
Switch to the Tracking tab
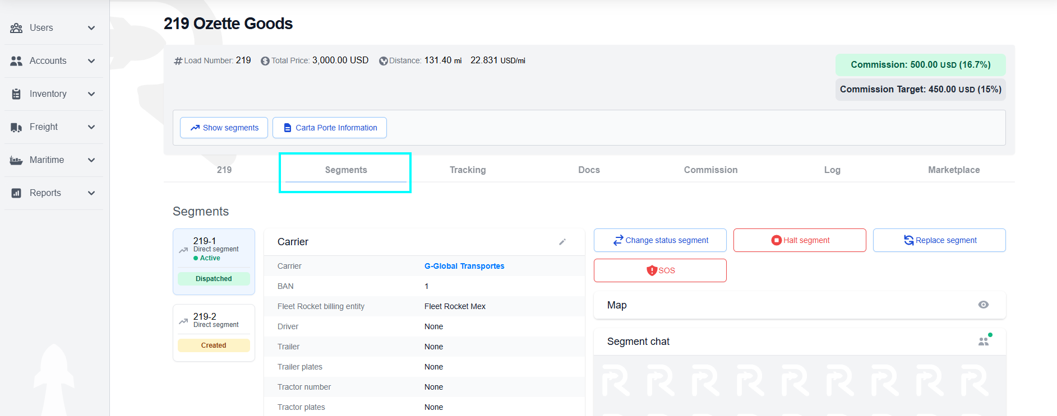pos(467,170)
